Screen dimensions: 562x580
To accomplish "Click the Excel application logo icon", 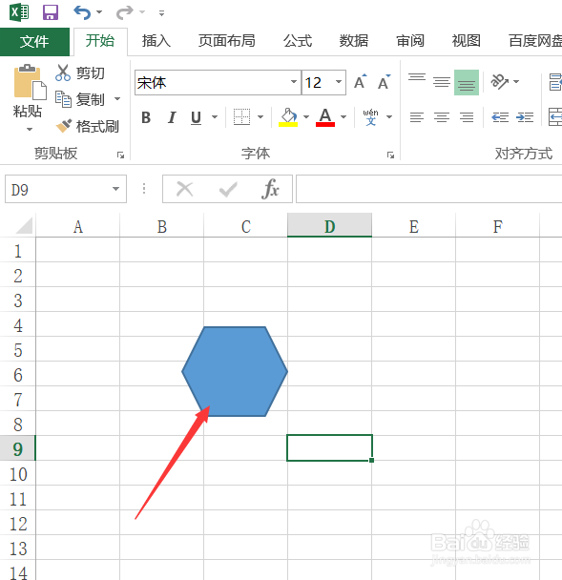I will 19,12.
